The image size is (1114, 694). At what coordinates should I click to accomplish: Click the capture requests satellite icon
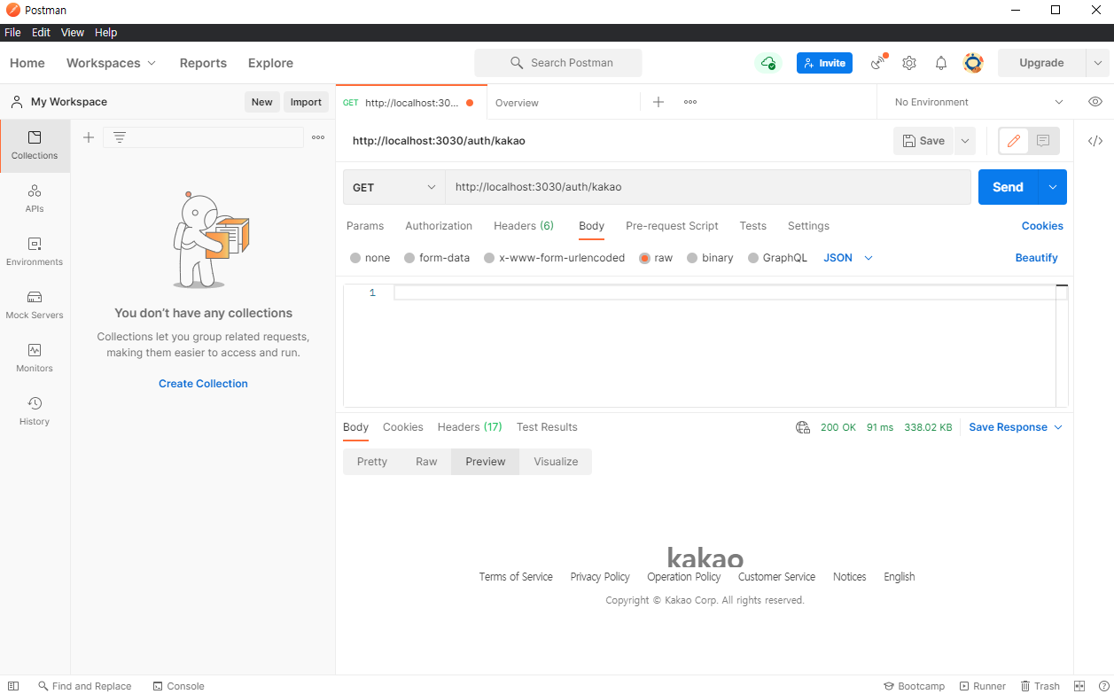pos(878,62)
